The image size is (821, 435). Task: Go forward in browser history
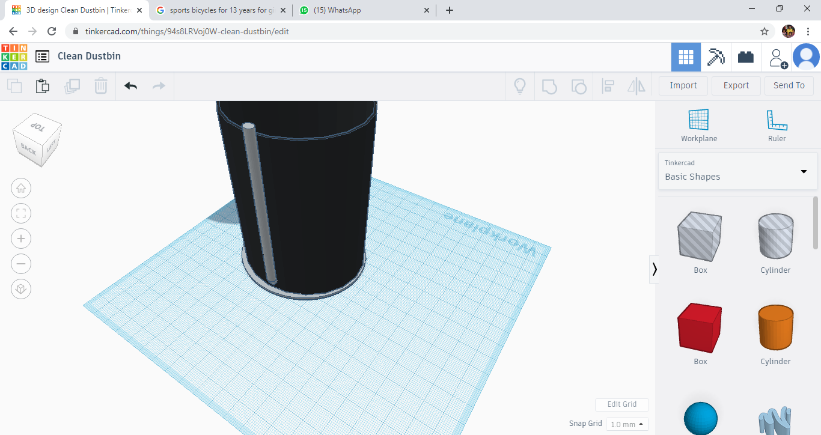click(32, 31)
